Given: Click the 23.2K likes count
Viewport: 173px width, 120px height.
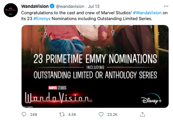Looking at the screenshot, I should (112, 114).
